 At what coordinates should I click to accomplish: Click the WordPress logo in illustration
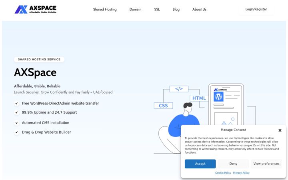(218, 97)
